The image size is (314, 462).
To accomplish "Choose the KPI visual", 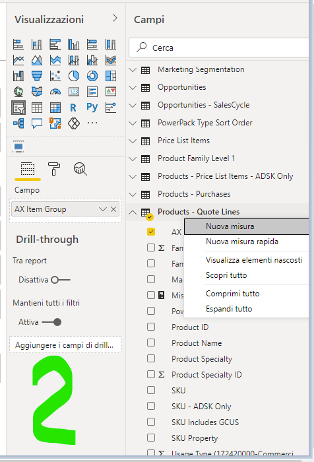I will (111, 92).
